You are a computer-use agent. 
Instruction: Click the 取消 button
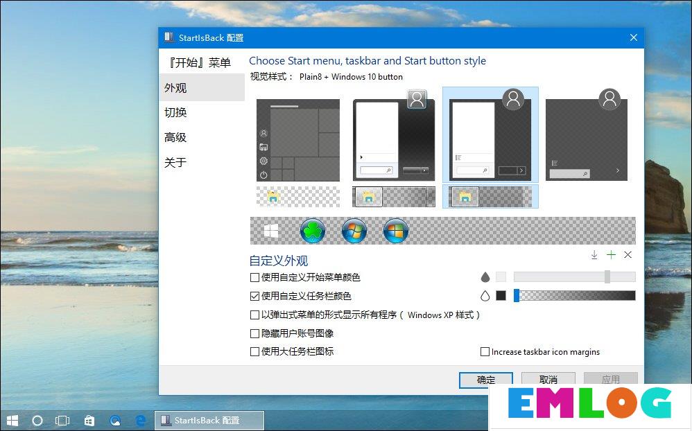tap(548, 380)
